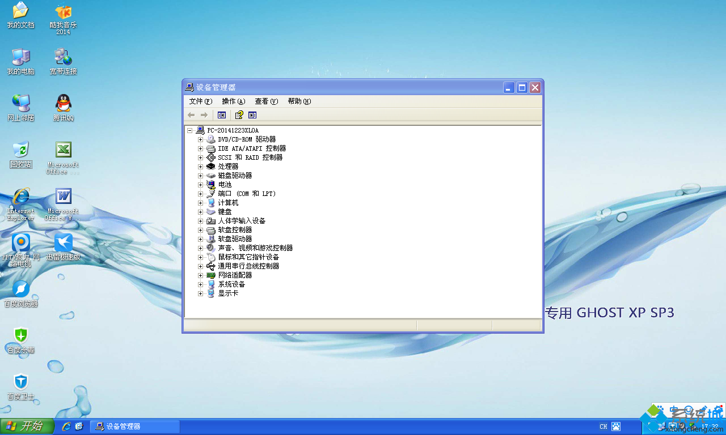
Task: Expand the IDE ATA/ATAPI 控制器 node
Action: pos(200,148)
